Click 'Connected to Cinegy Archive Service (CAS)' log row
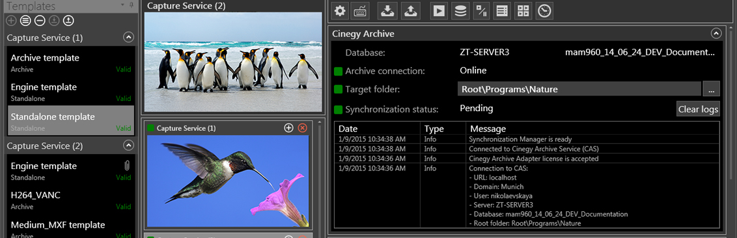Viewport: 737px width, 238px height. (x=527, y=149)
